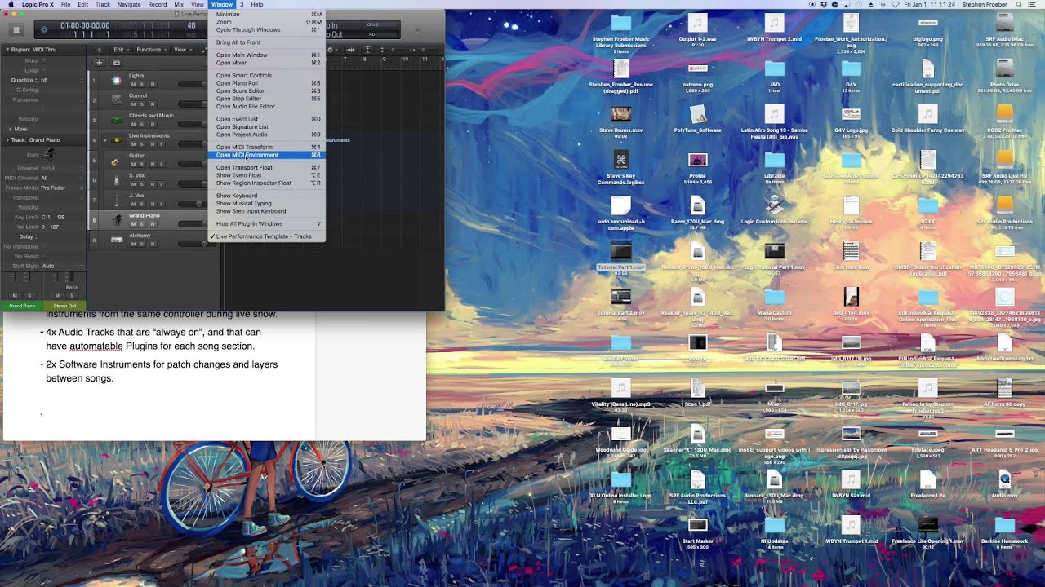Click the J. Vox microphone stand icon
1045x587 pixels.
(116, 200)
